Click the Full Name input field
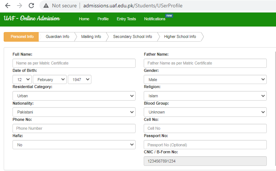This screenshot has height=171, width=276. click(x=74, y=63)
